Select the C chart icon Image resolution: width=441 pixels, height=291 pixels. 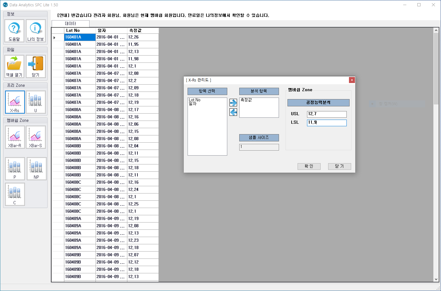15,194
